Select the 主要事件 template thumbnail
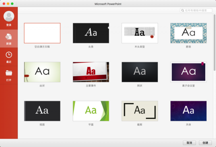The height and width of the screenshot is (147, 216). point(91,72)
